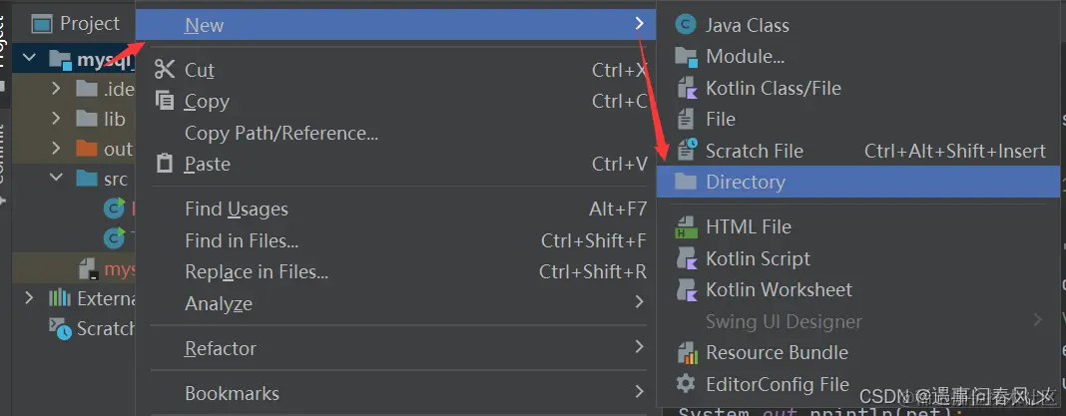This screenshot has height=416, width=1066.
Task: Click the second Java class under src
Action: pyautogui.click(x=114, y=237)
